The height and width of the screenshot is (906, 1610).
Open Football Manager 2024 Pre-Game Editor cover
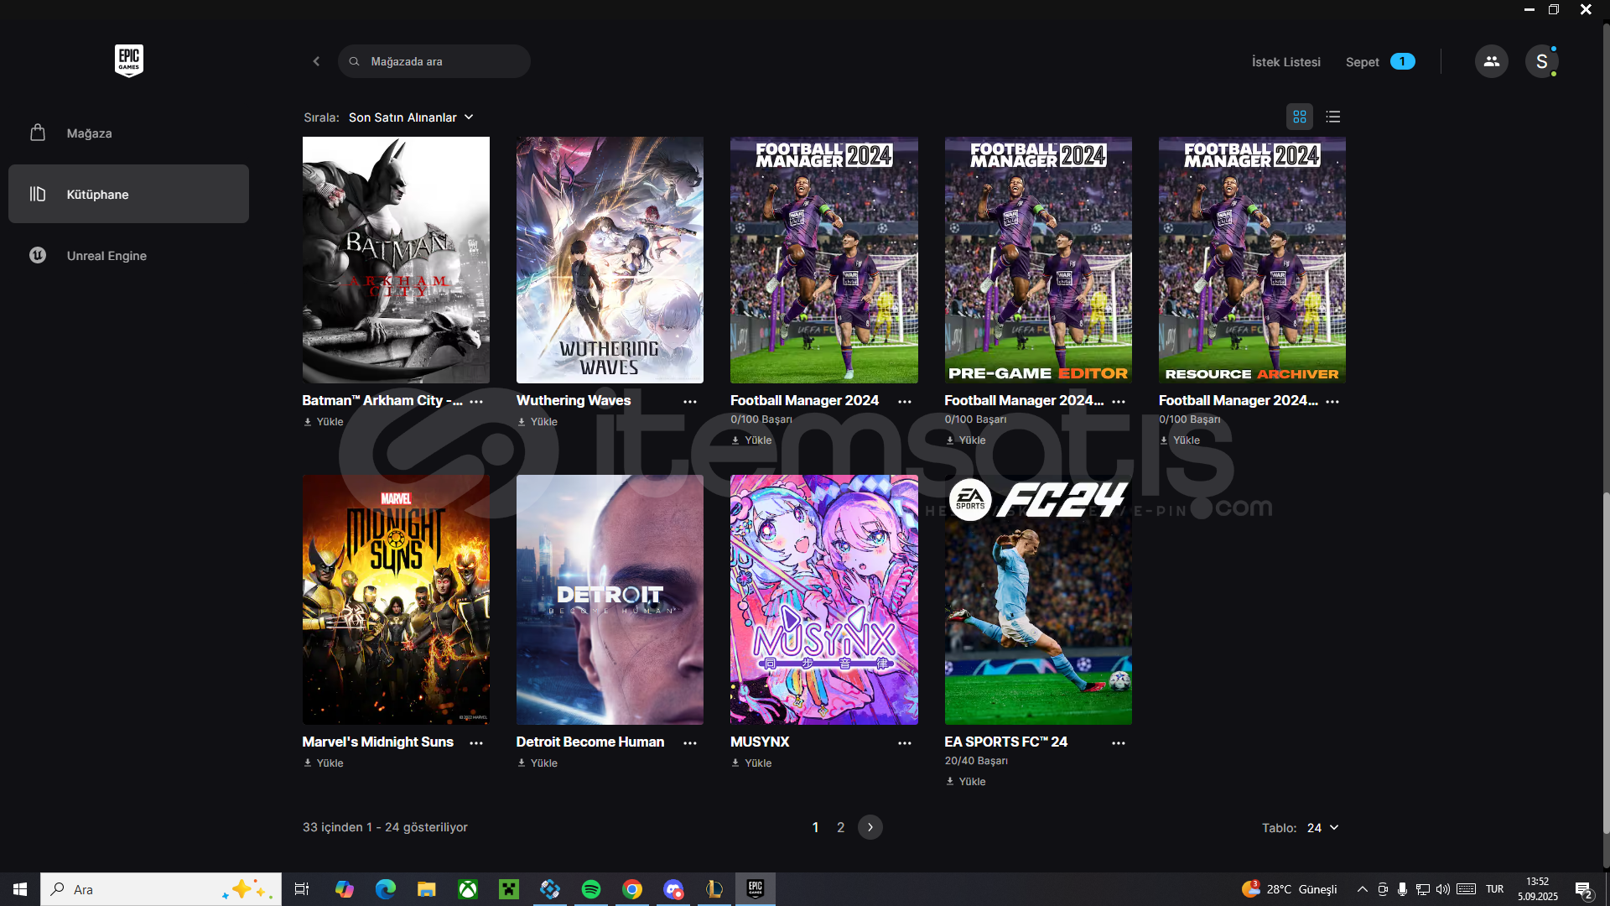(x=1038, y=260)
